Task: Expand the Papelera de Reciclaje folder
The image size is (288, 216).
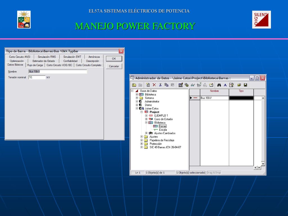Action: [142, 140]
